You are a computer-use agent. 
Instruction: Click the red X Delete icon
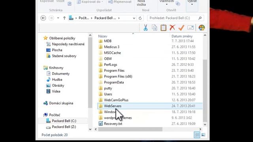pos(172,28)
